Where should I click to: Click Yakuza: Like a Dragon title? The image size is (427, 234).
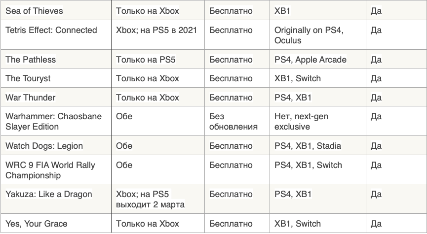[x=49, y=194]
